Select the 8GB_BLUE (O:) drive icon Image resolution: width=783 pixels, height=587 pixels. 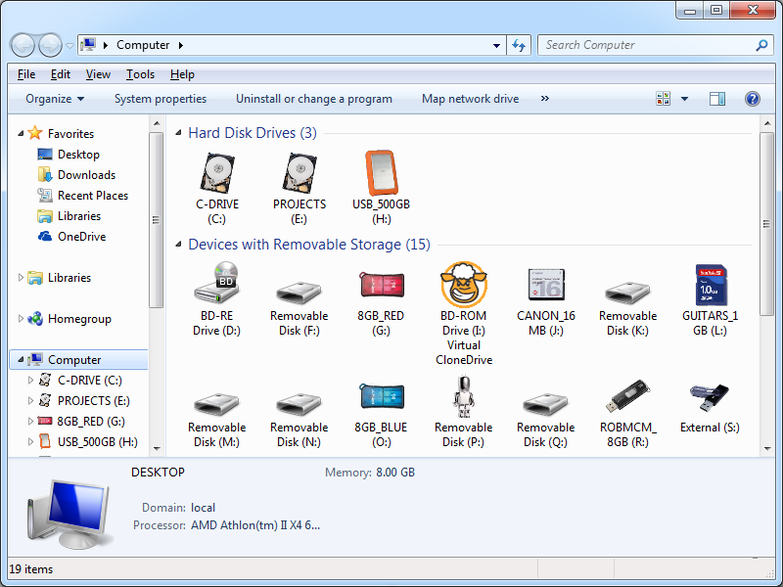(x=382, y=395)
